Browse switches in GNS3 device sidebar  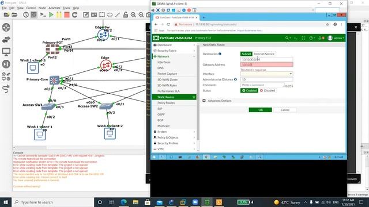(x=6, y=40)
